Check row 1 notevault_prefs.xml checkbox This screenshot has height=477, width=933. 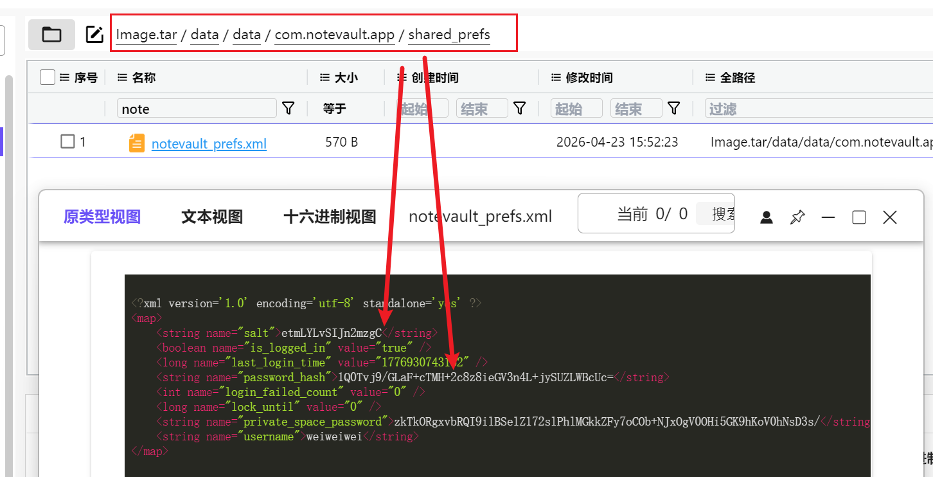click(67, 141)
